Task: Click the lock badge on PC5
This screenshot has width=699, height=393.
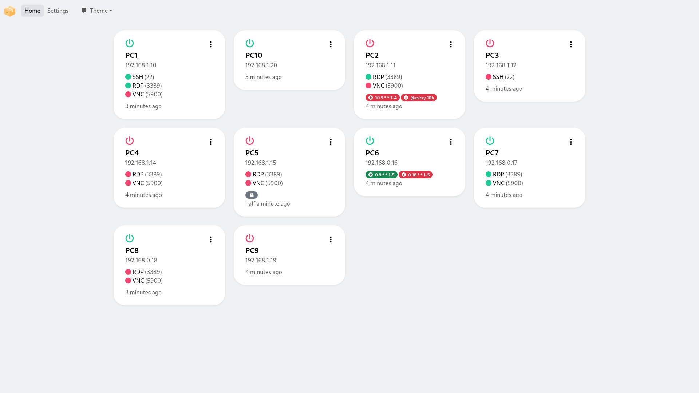Action: 252,195
